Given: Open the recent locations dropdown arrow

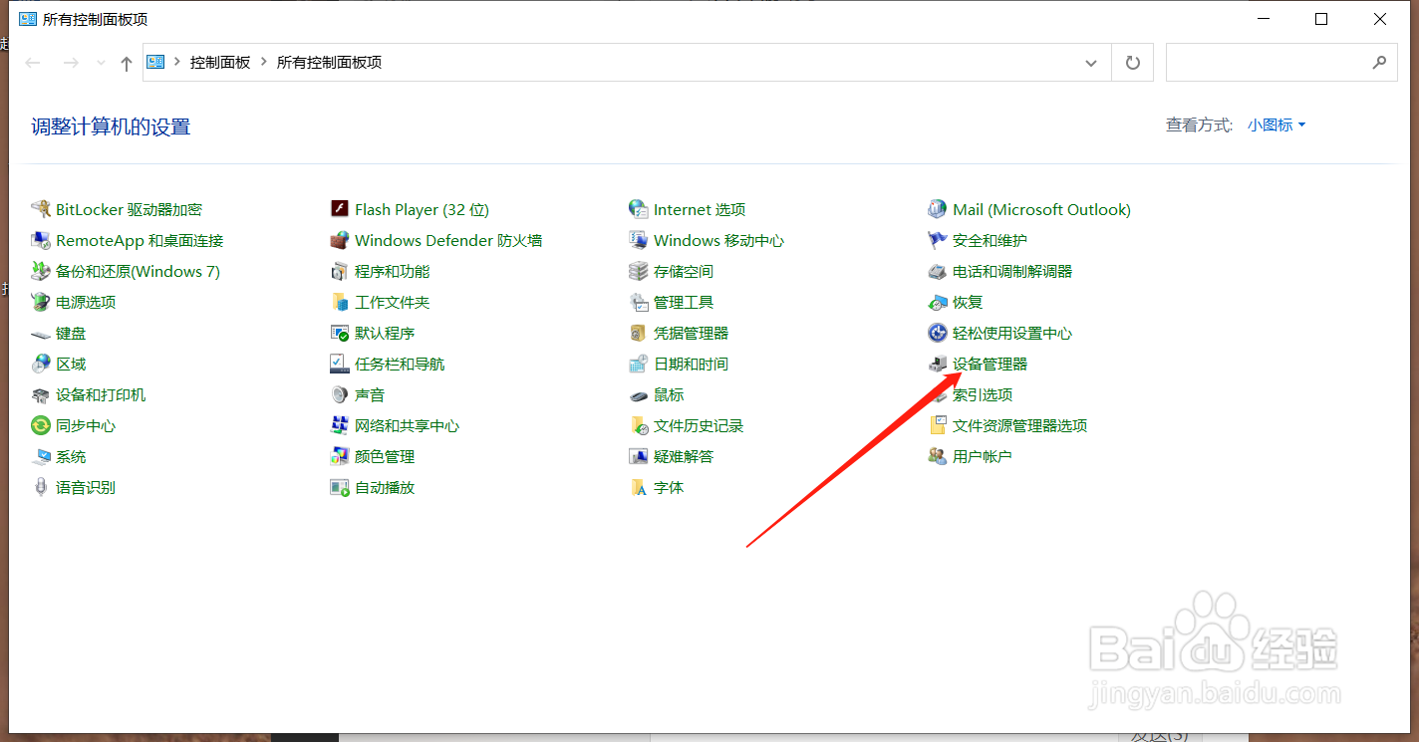Looking at the screenshot, I should 100,63.
